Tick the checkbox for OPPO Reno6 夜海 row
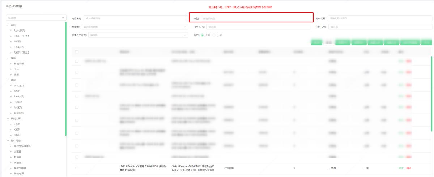 coord(77,168)
